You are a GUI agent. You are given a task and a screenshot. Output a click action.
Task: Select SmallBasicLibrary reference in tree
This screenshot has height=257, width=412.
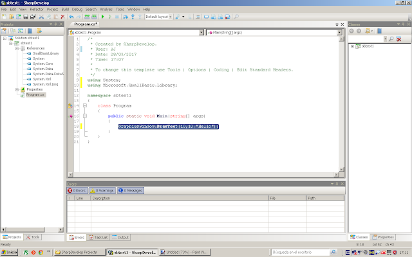coord(46,53)
